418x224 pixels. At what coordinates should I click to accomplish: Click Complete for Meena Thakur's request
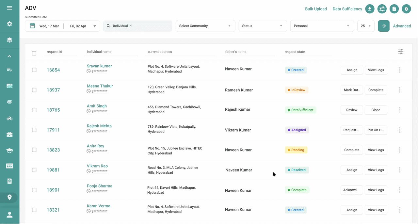tap(376, 90)
